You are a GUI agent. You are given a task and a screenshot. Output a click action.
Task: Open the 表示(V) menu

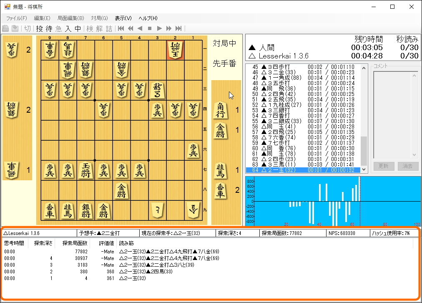pos(123,18)
